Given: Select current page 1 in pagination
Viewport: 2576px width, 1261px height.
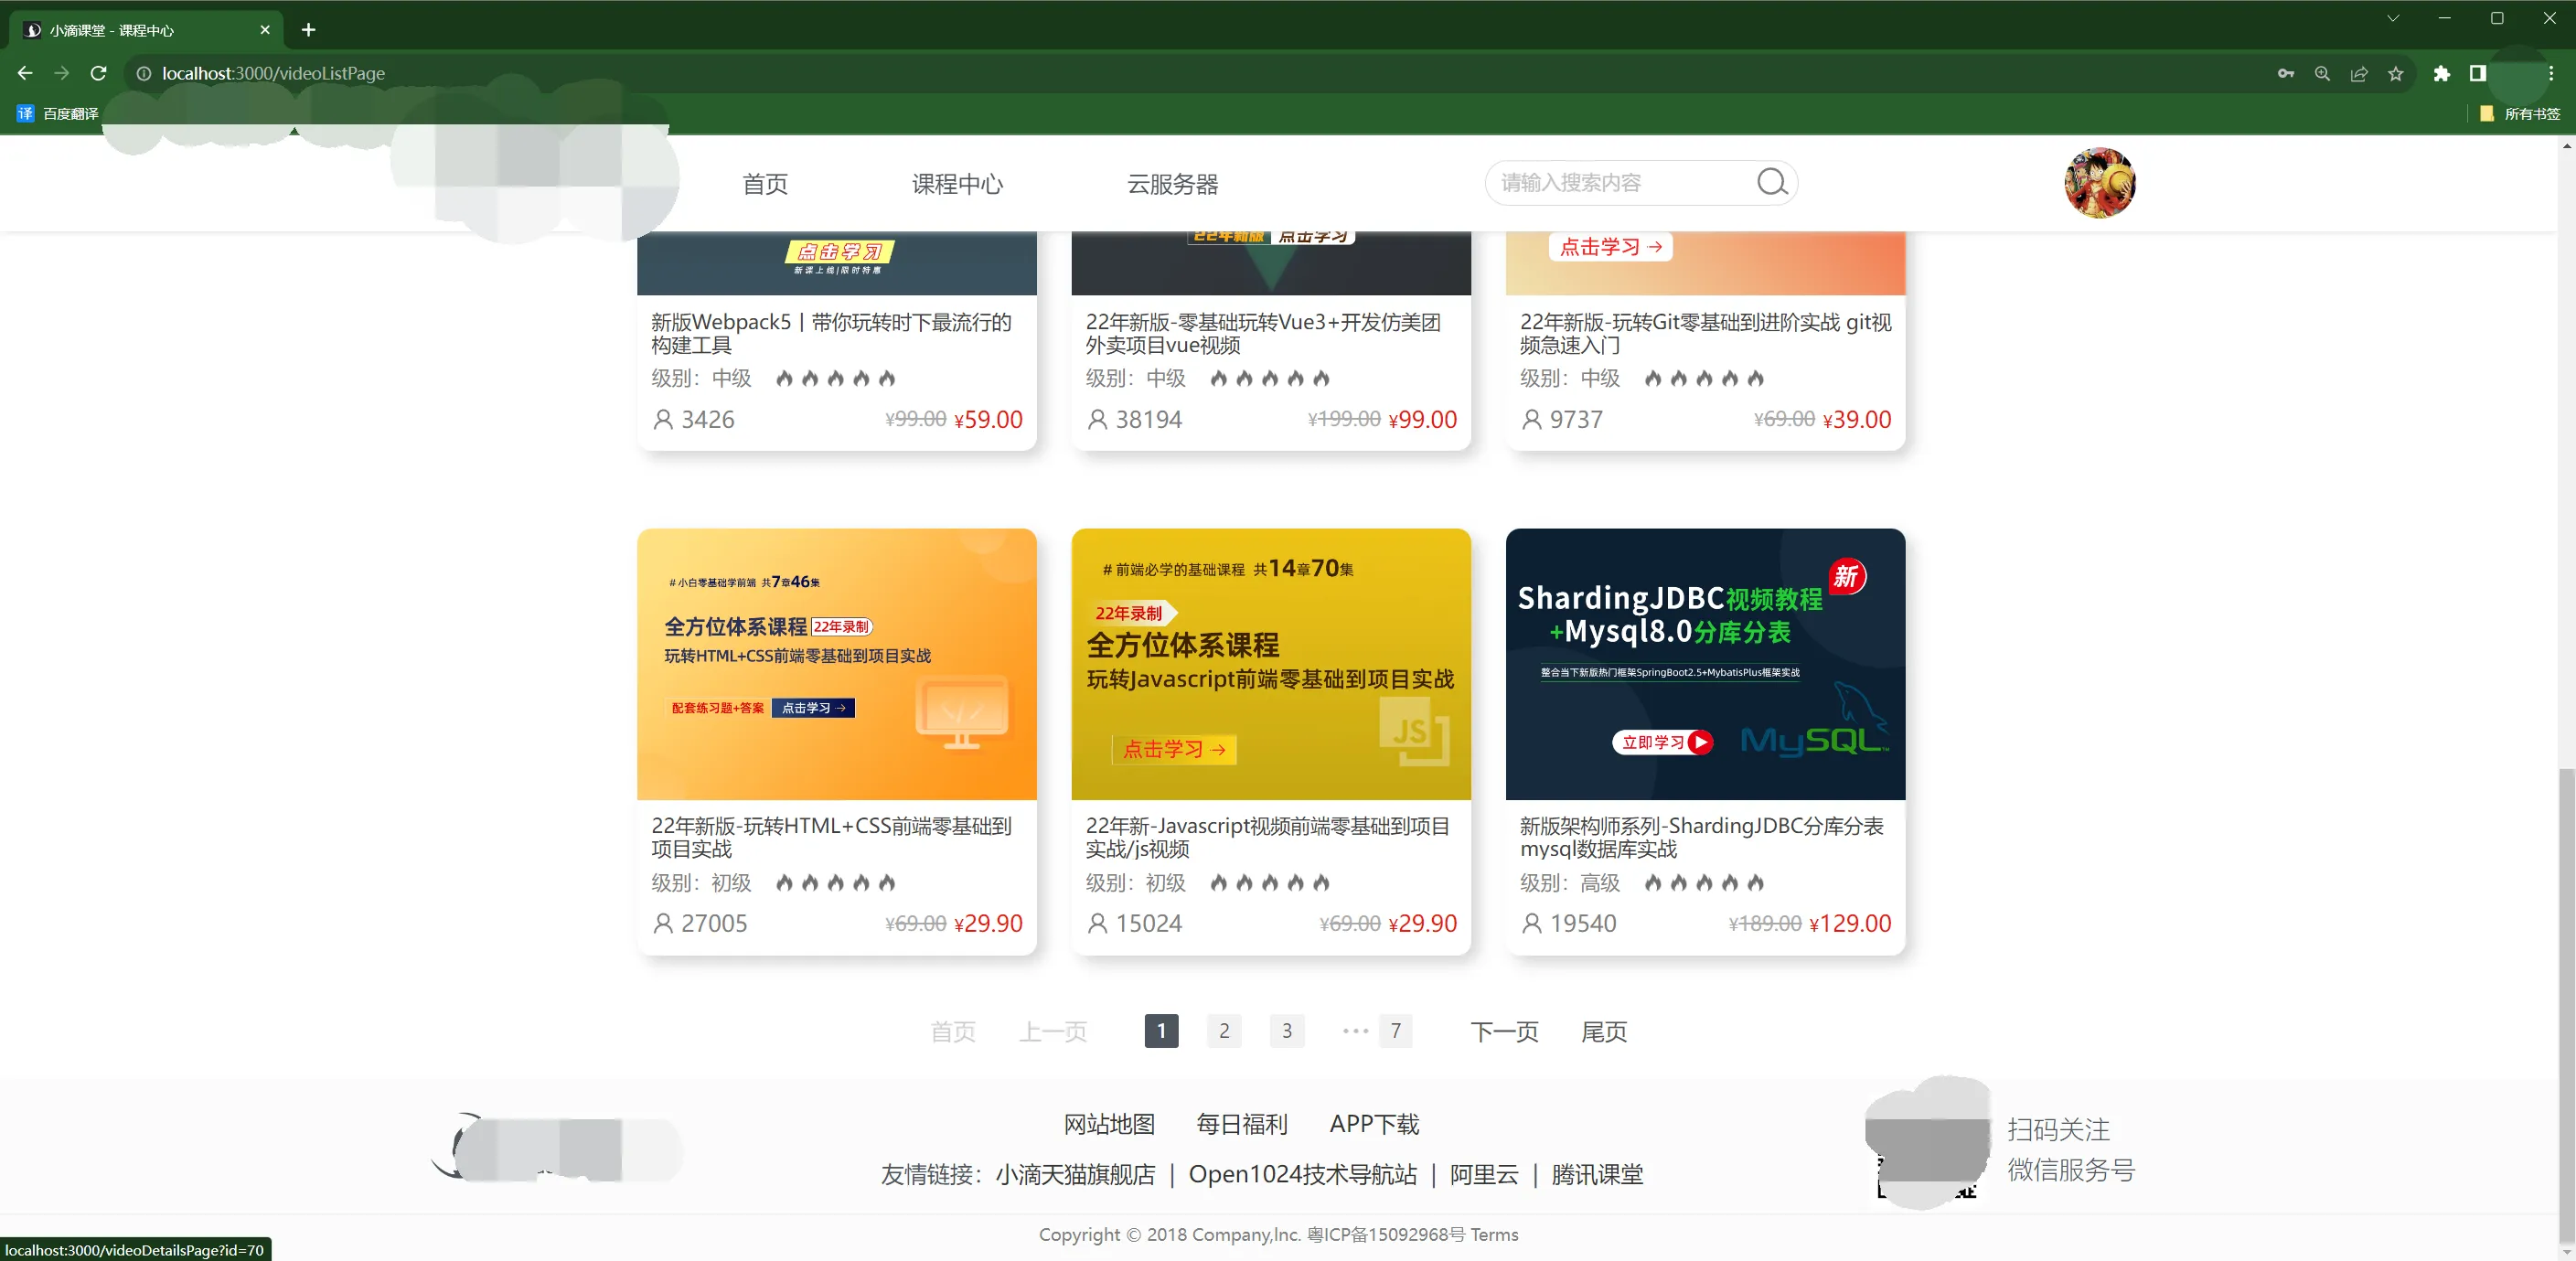Looking at the screenshot, I should coord(1161,1031).
